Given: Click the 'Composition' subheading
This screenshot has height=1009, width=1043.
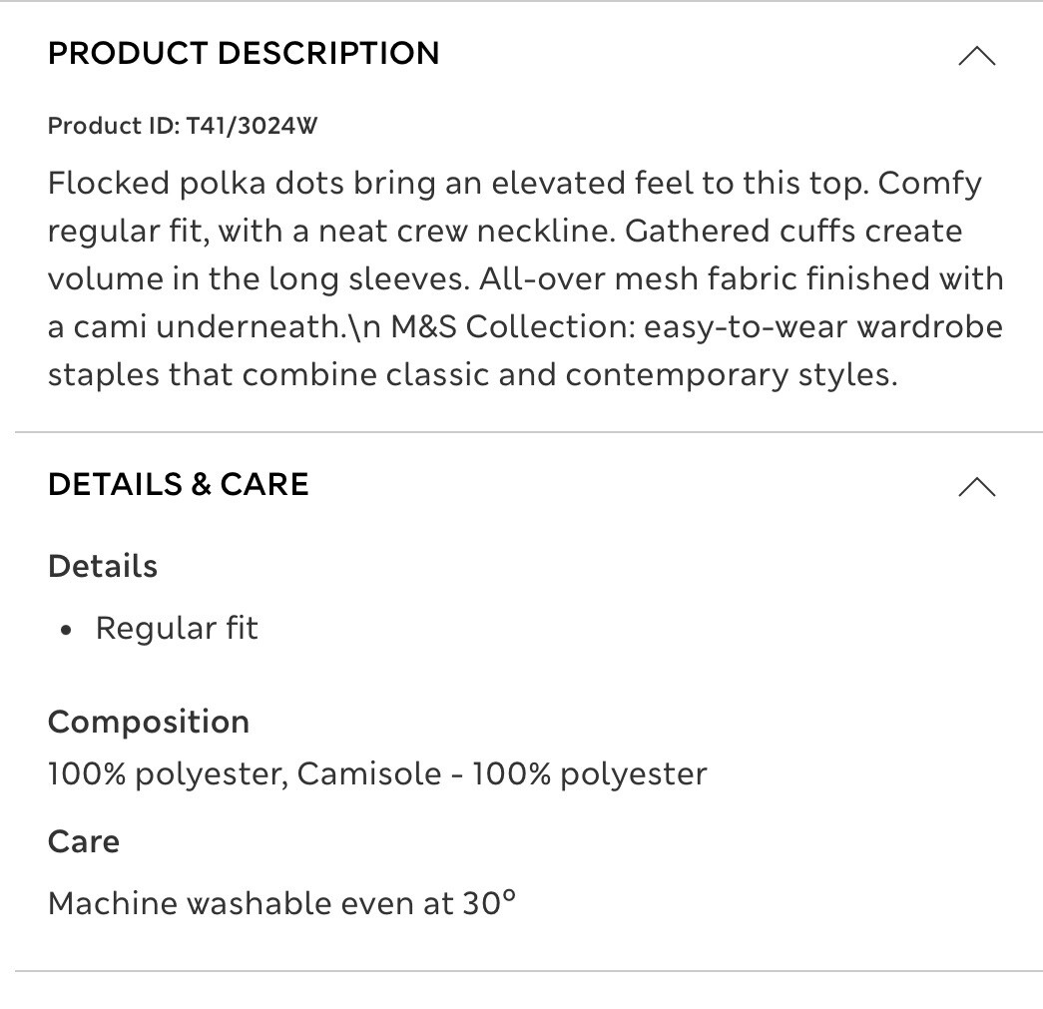Looking at the screenshot, I should 149,722.
